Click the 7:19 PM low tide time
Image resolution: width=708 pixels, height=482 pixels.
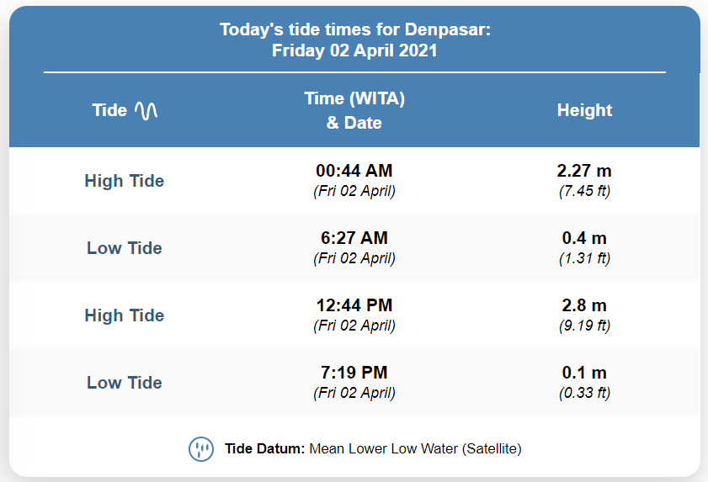click(354, 373)
